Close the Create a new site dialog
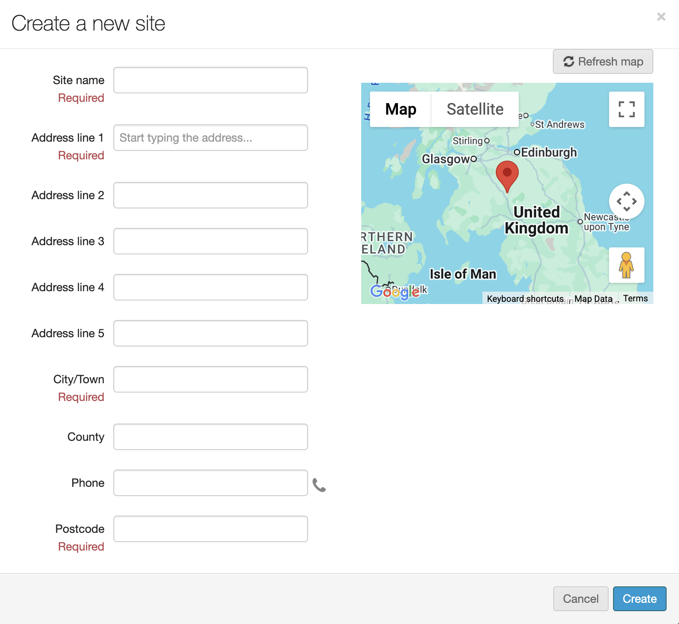The image size is (679, 624). pos(661,17)
